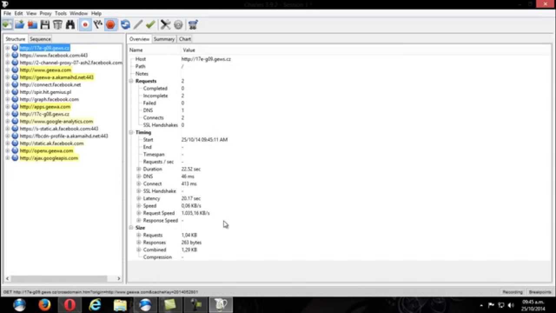Switch to the Sequence tab
The width and height of the screenshot is (556, 313).
tap(40, 39)
